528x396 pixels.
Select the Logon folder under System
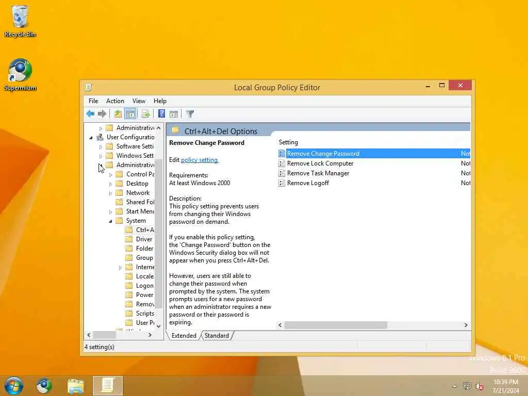tap(145, 286)
